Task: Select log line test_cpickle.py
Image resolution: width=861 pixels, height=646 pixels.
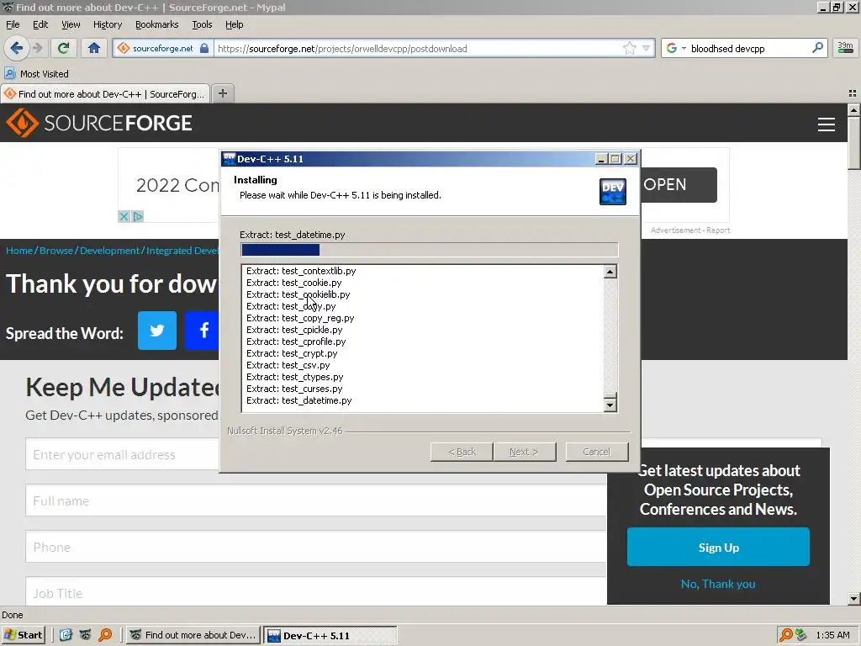Action: 294,330
